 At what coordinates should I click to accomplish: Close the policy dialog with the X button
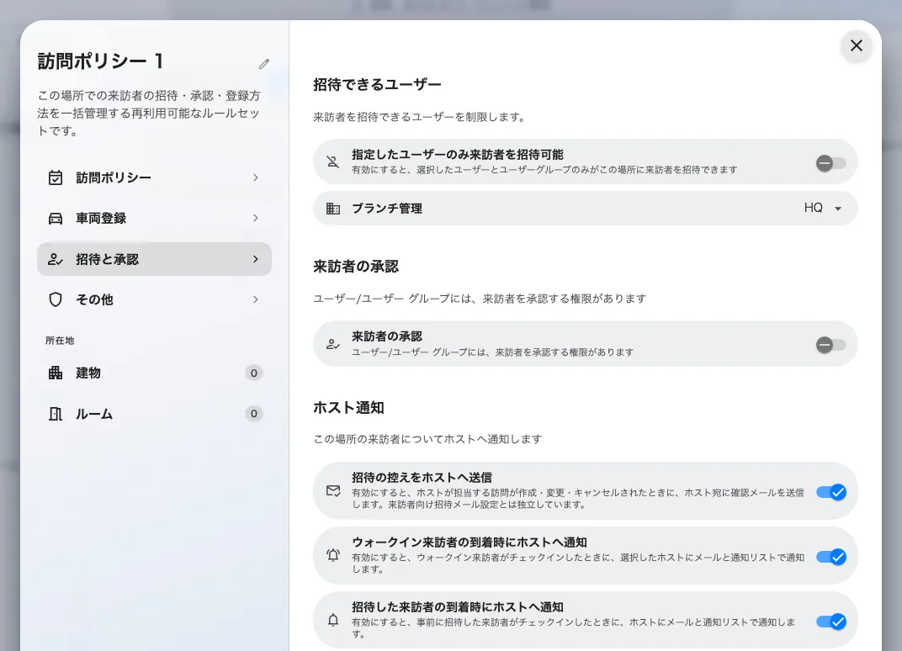[856, 45]
